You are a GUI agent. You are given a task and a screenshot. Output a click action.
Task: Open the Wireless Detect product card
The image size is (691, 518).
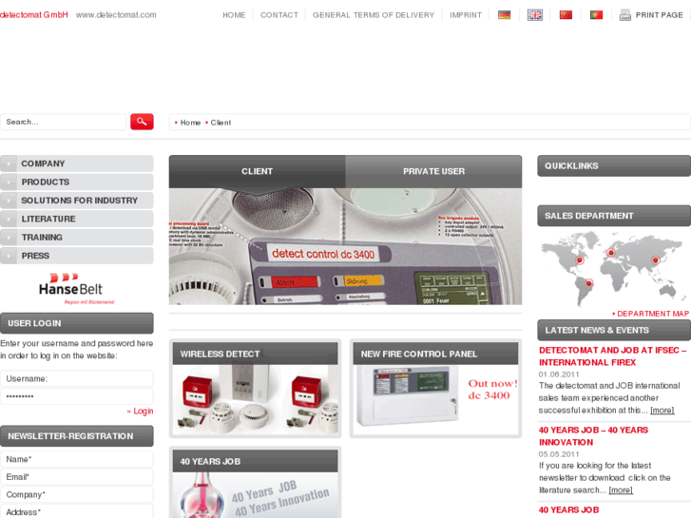point(255,389)
